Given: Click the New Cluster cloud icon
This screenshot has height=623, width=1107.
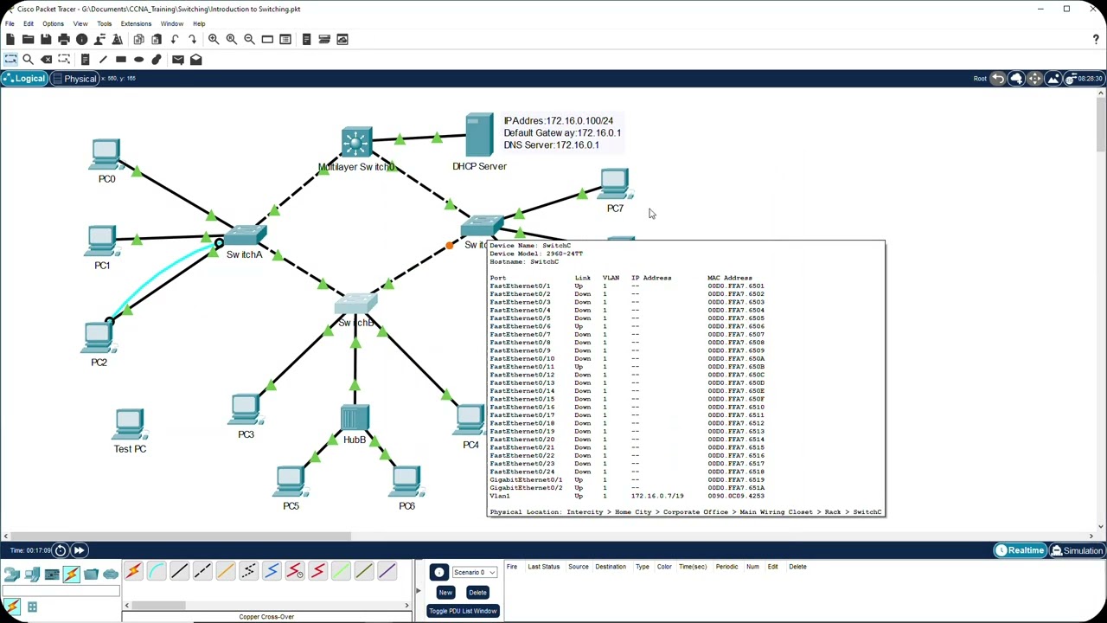Looking at the screenshot, I should 1016,79.
